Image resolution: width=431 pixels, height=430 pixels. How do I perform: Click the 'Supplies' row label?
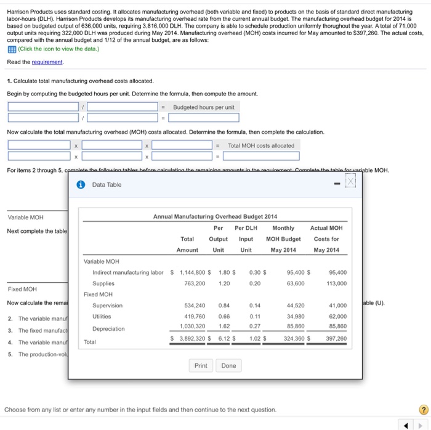103,283
